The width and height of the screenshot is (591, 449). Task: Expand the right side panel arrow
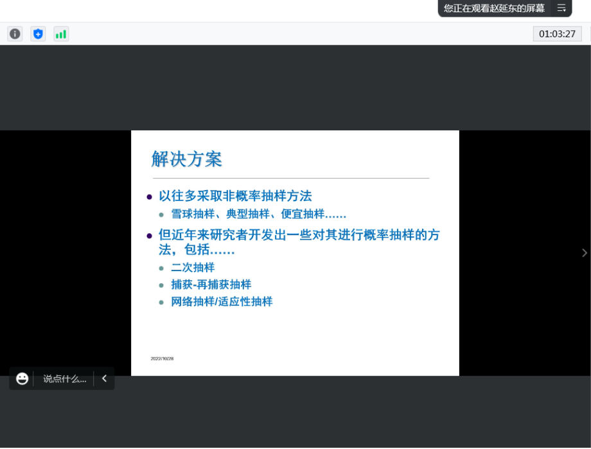[x=584, y=253]
